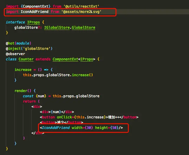Click the interface keyword
The height and width of the screenshot is (155, 189).
click(15, 22)
